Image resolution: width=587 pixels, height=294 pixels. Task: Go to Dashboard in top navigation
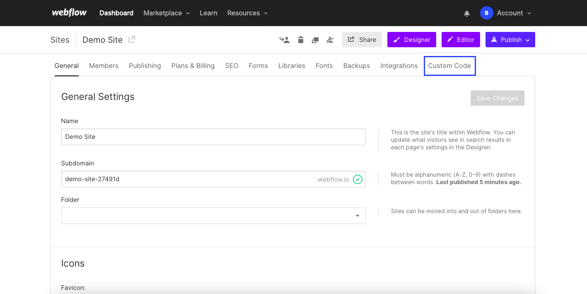(x=116, y=13)
